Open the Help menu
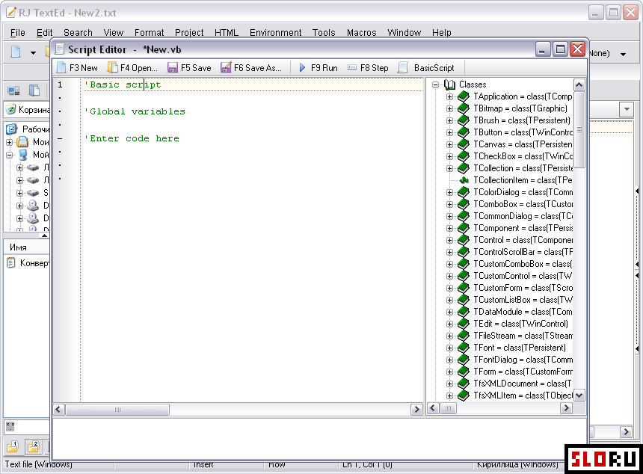This screenshot has height=474, width=643. point(442,32)
